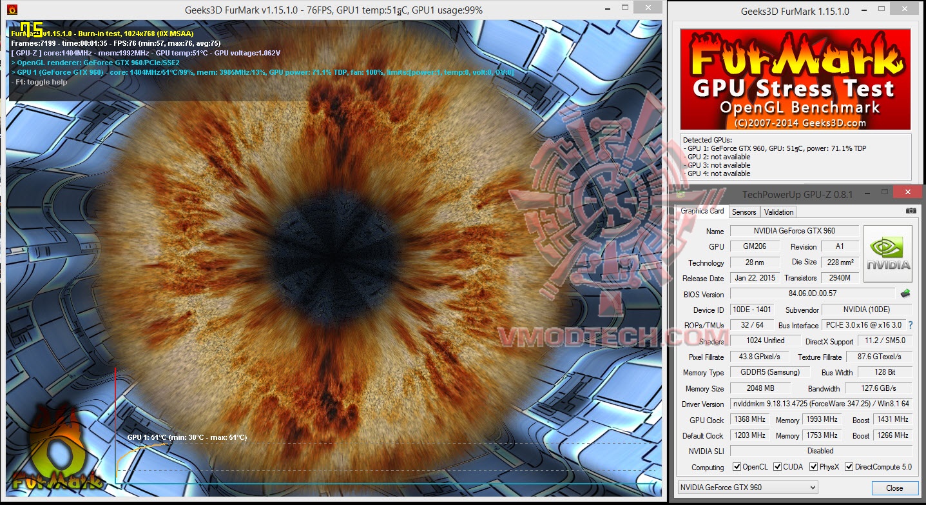Open the Bus Interface question mark help
The height and width of the screenshot is (505, 926).
pos(910,325)
